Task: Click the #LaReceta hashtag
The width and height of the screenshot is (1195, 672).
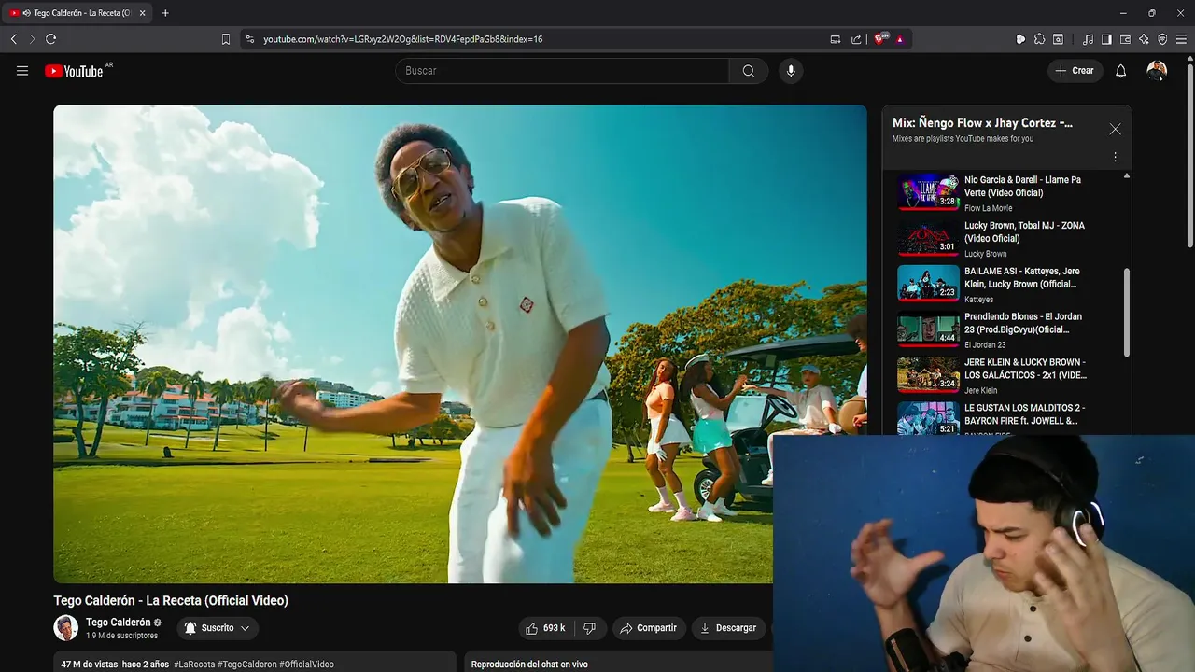Action: pos(195,665)
